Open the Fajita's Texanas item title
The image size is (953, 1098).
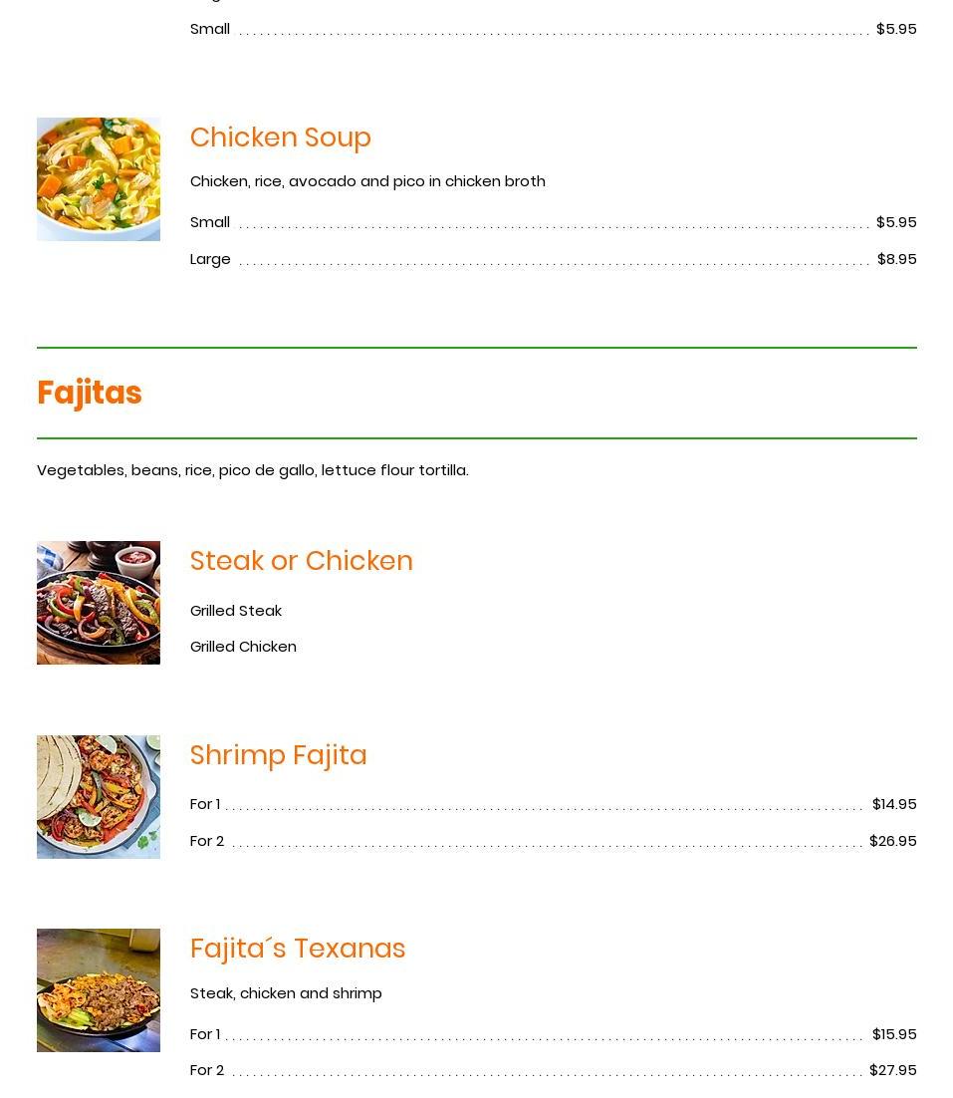297,949
